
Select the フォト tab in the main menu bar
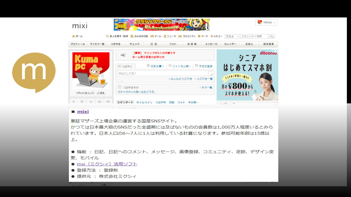pos(173,44)
